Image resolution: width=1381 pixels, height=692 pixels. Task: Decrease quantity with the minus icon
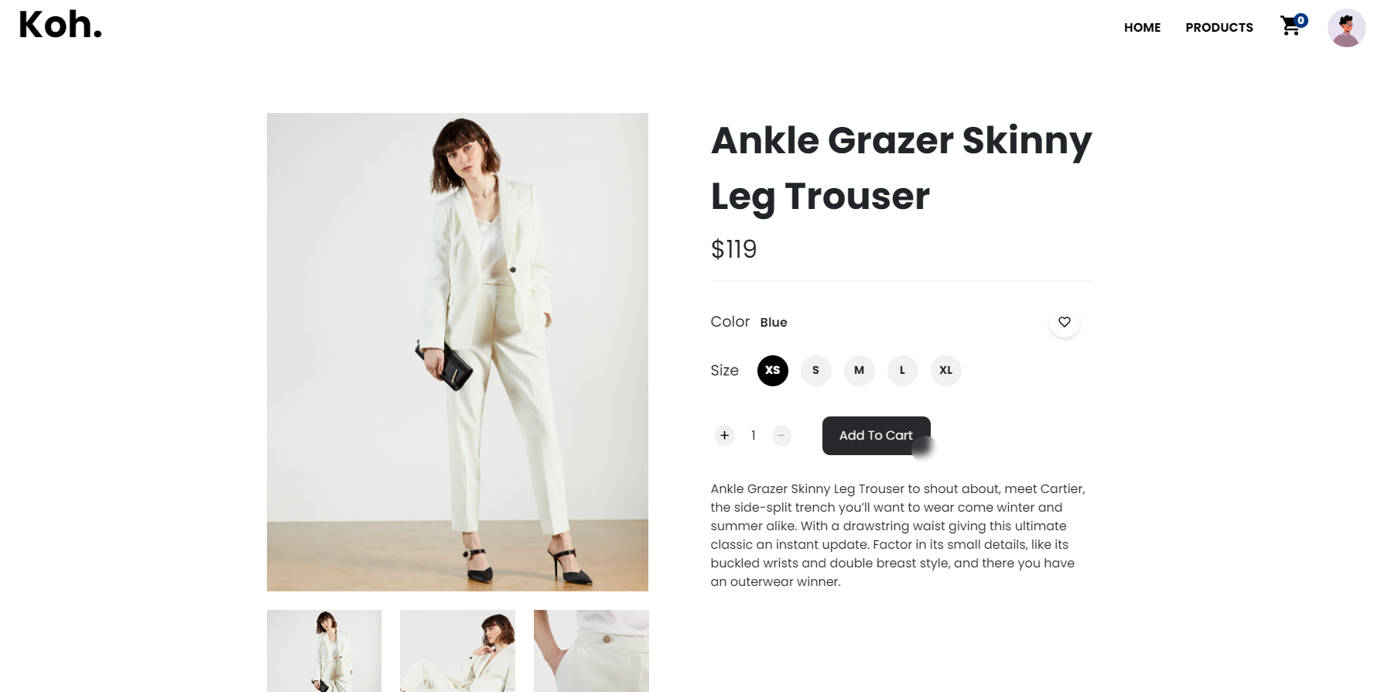(781, 435)
